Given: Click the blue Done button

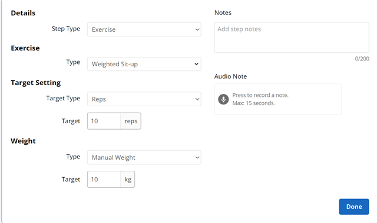Looking at the screenshot, I should tap(354, 207).
